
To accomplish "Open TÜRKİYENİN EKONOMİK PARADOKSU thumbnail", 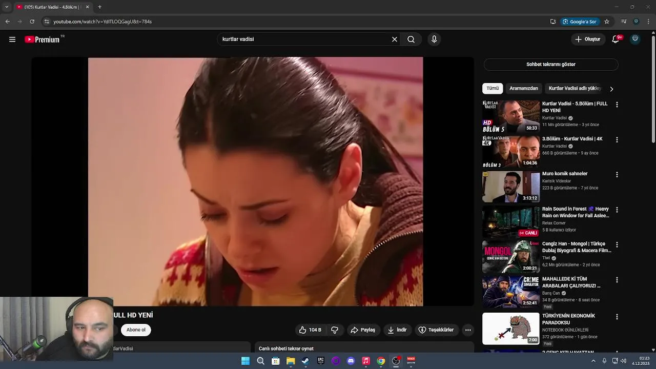I will [511, 329].
